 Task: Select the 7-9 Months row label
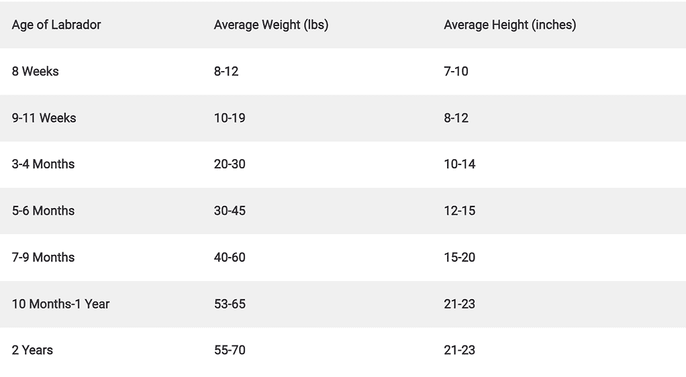coord(43,257)
